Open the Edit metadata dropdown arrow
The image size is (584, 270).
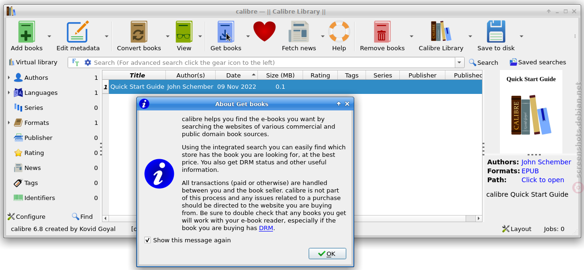[106, 36]
